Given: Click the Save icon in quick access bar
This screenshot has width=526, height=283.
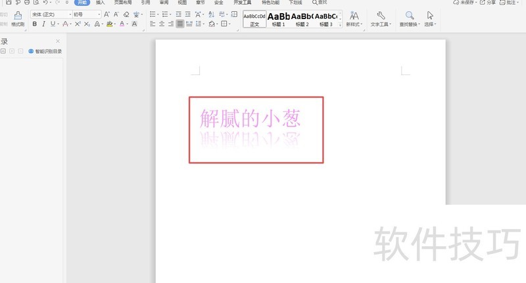Looking at the screenshot, I should (9, 2).
